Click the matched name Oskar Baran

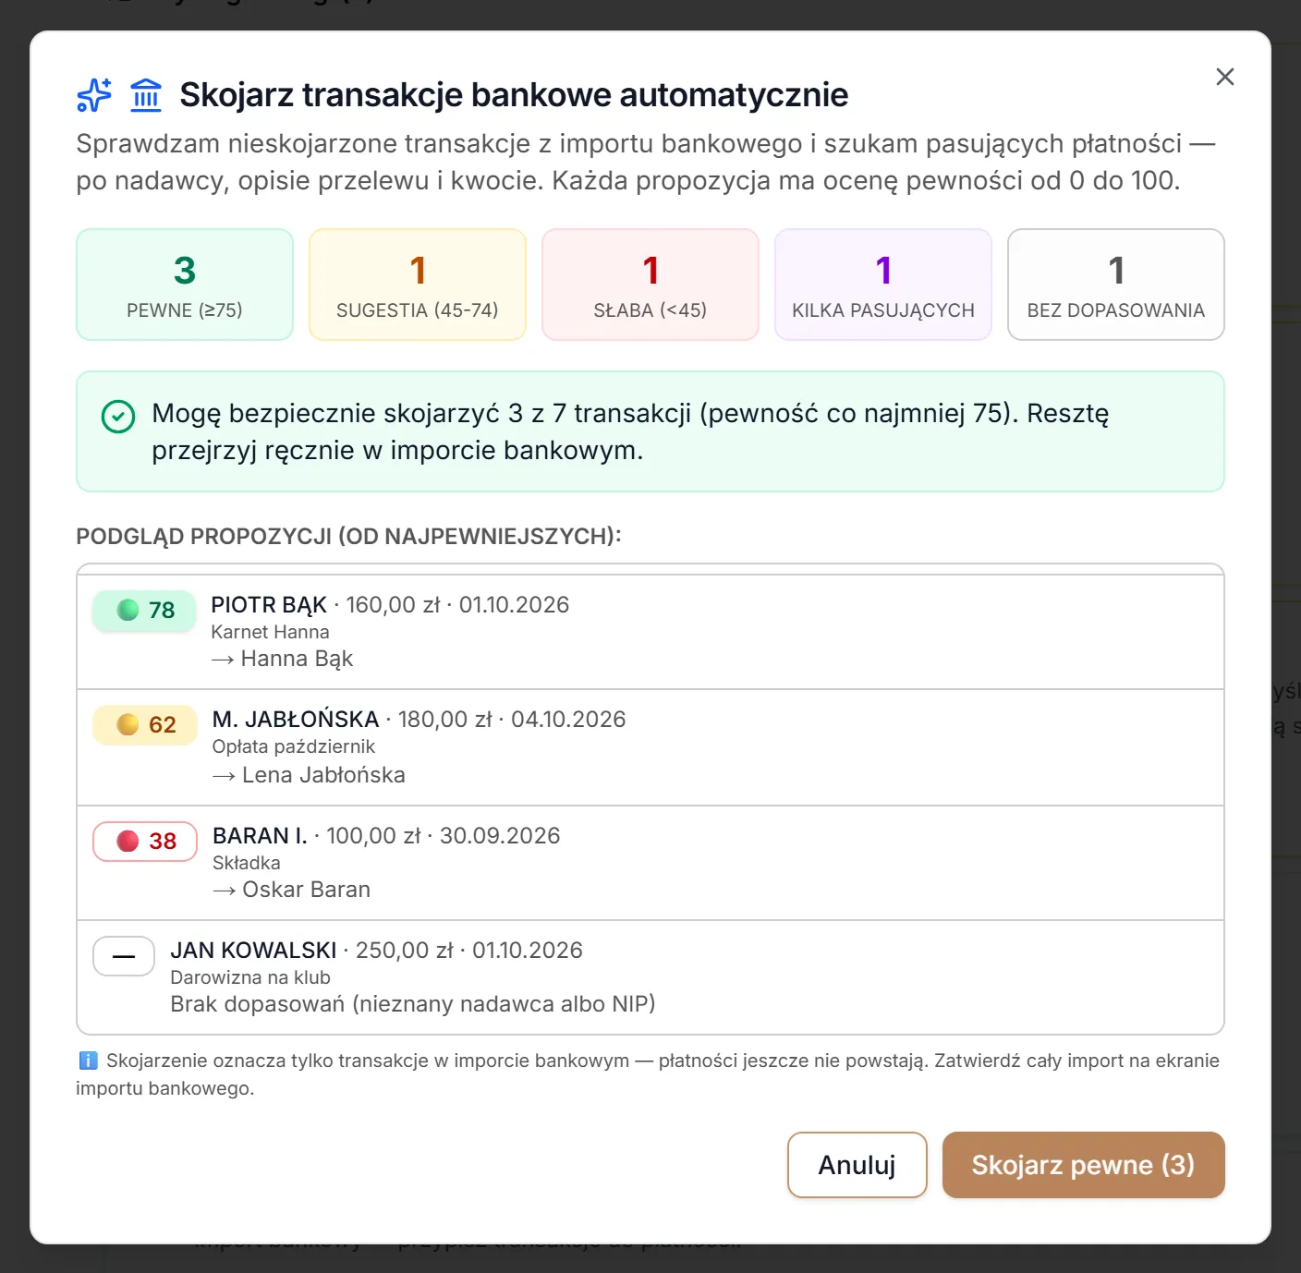306,890
